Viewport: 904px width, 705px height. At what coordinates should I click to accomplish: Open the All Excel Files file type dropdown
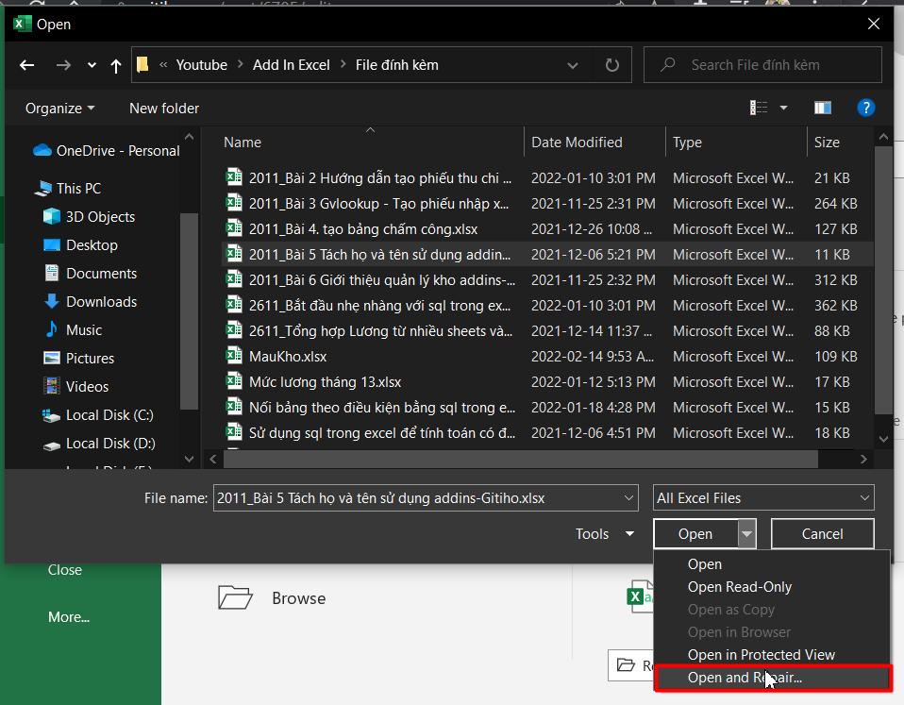point(762,497)
